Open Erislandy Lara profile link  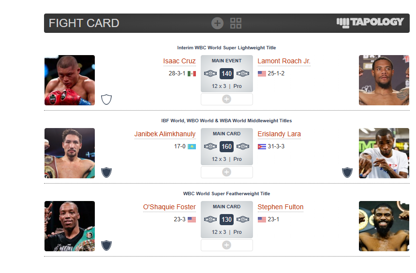click(279, 134)
